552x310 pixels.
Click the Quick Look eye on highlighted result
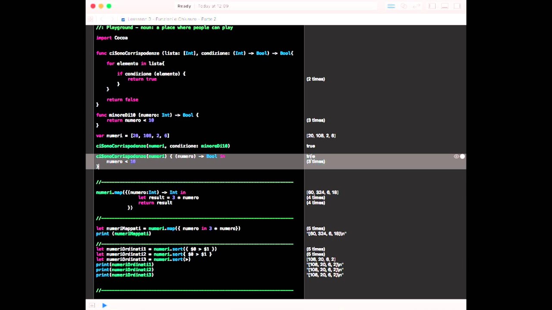[456, 156]
